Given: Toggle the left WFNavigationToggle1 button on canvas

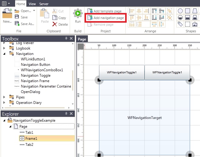Looking at the screenshot, I should [122, 72].
